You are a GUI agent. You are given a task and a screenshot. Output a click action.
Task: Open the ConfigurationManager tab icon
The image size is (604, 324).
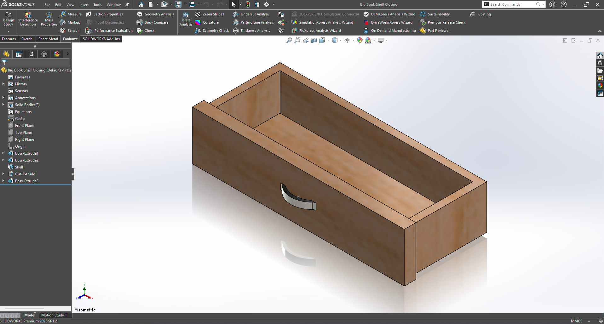coord(32,54)
